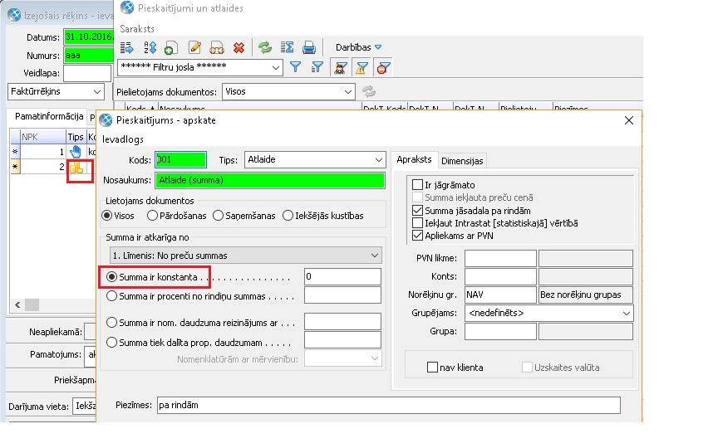718x448 pixels.
Task: Select the 'Pārdošanas' radio button
Action: coord(152,216)
